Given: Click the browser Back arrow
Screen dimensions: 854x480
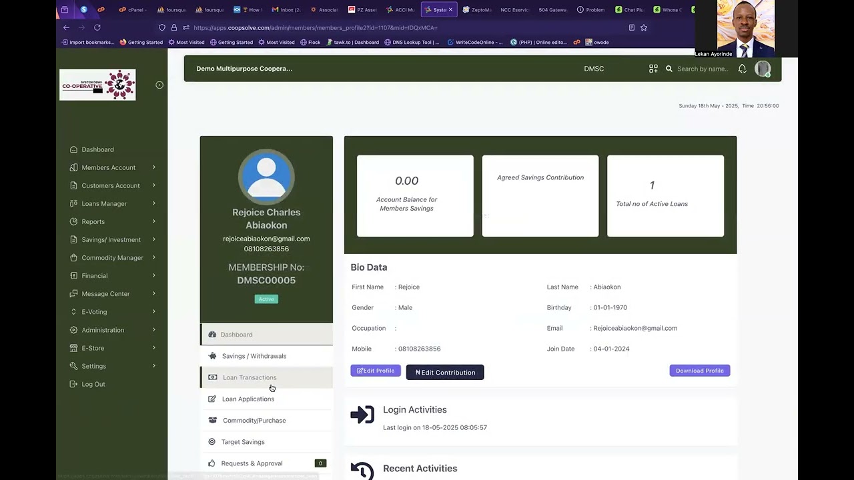Looking at the screenshot, I should pos(66,27).
